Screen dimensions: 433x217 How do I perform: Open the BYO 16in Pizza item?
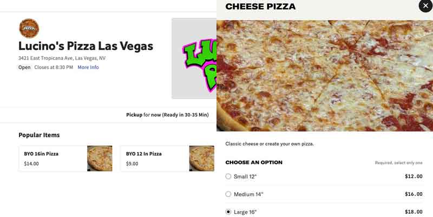pyautogui.click(x=65, y=159)
